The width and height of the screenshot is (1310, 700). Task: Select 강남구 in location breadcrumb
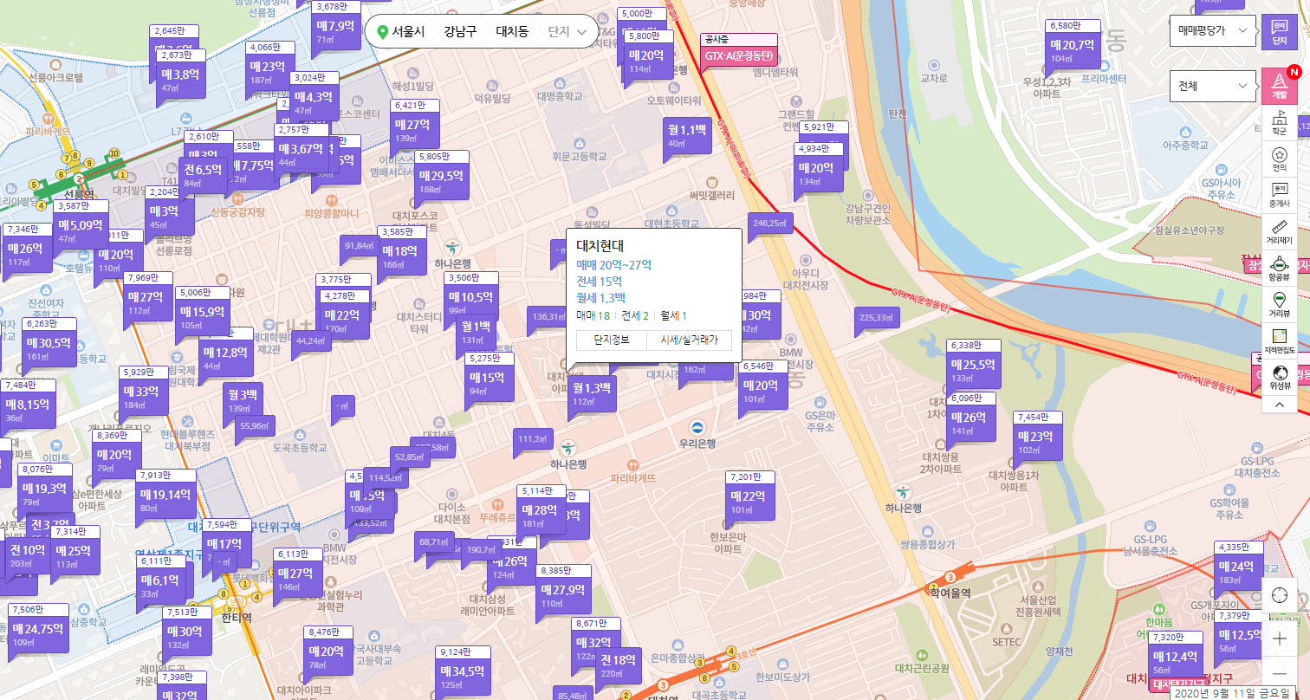(x=460, y=32)
